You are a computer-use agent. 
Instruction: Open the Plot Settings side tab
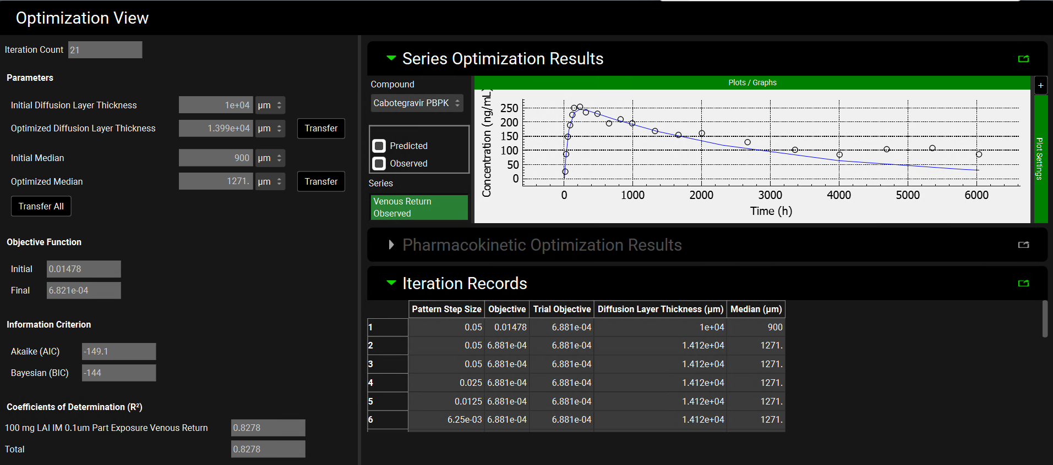[x=1040, y=158]
